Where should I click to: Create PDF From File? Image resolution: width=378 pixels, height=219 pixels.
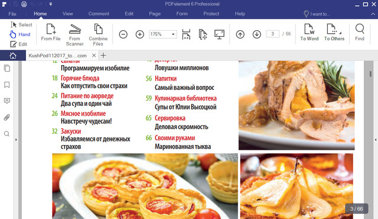pyautogui.click(x=51, y=33)
